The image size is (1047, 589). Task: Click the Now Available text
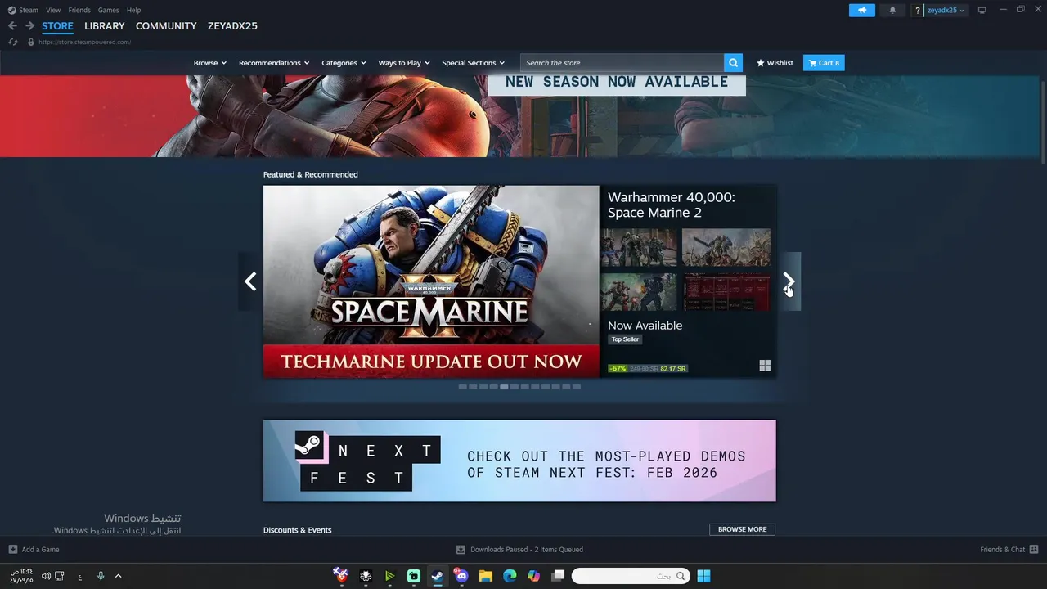click(645, 326)
